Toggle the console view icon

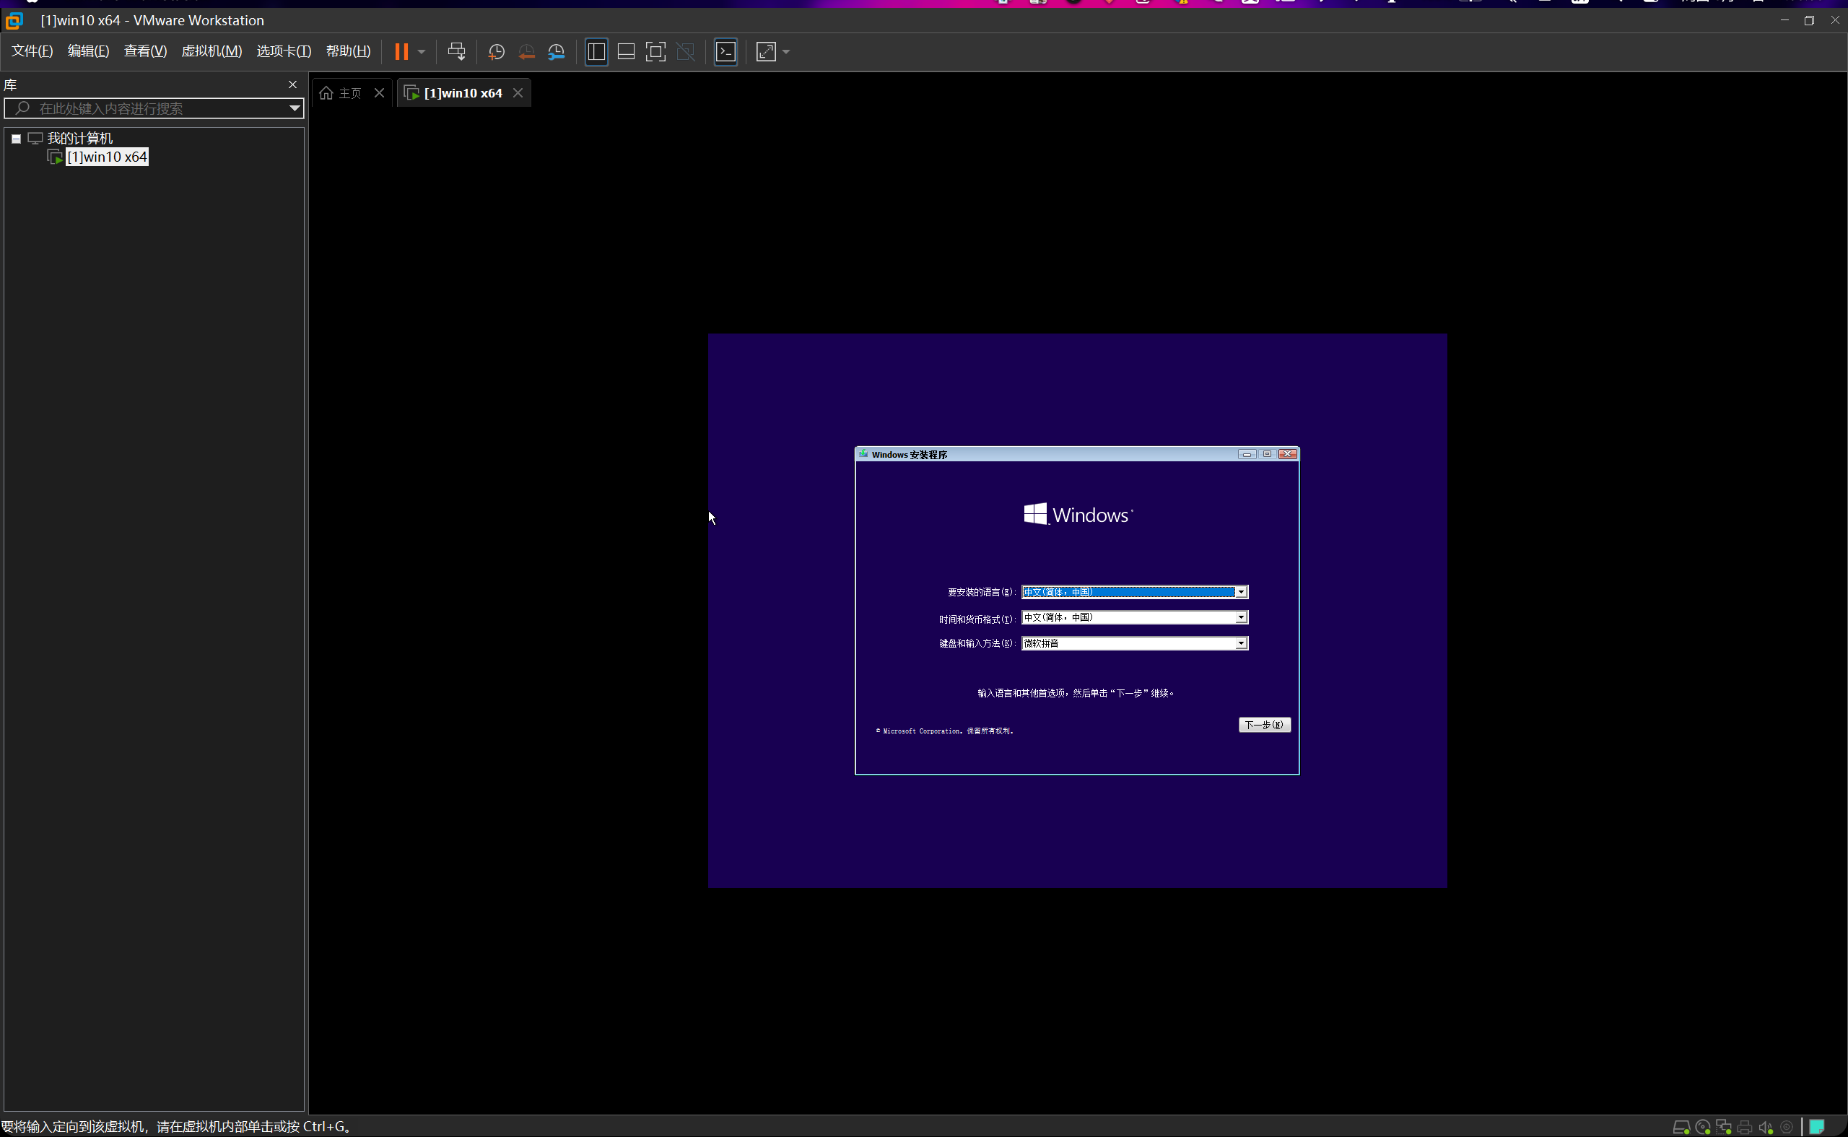click(725, 51)
